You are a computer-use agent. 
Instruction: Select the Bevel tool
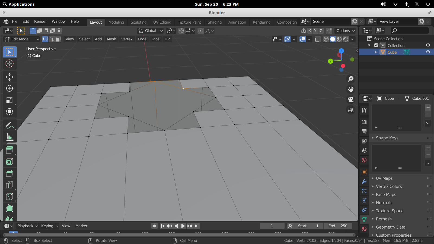tap(9, 174)
